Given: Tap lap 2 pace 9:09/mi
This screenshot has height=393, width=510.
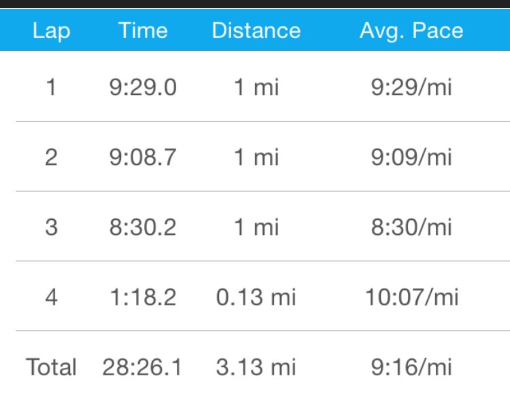Looking at the screenshot, I should click(411, 157).
